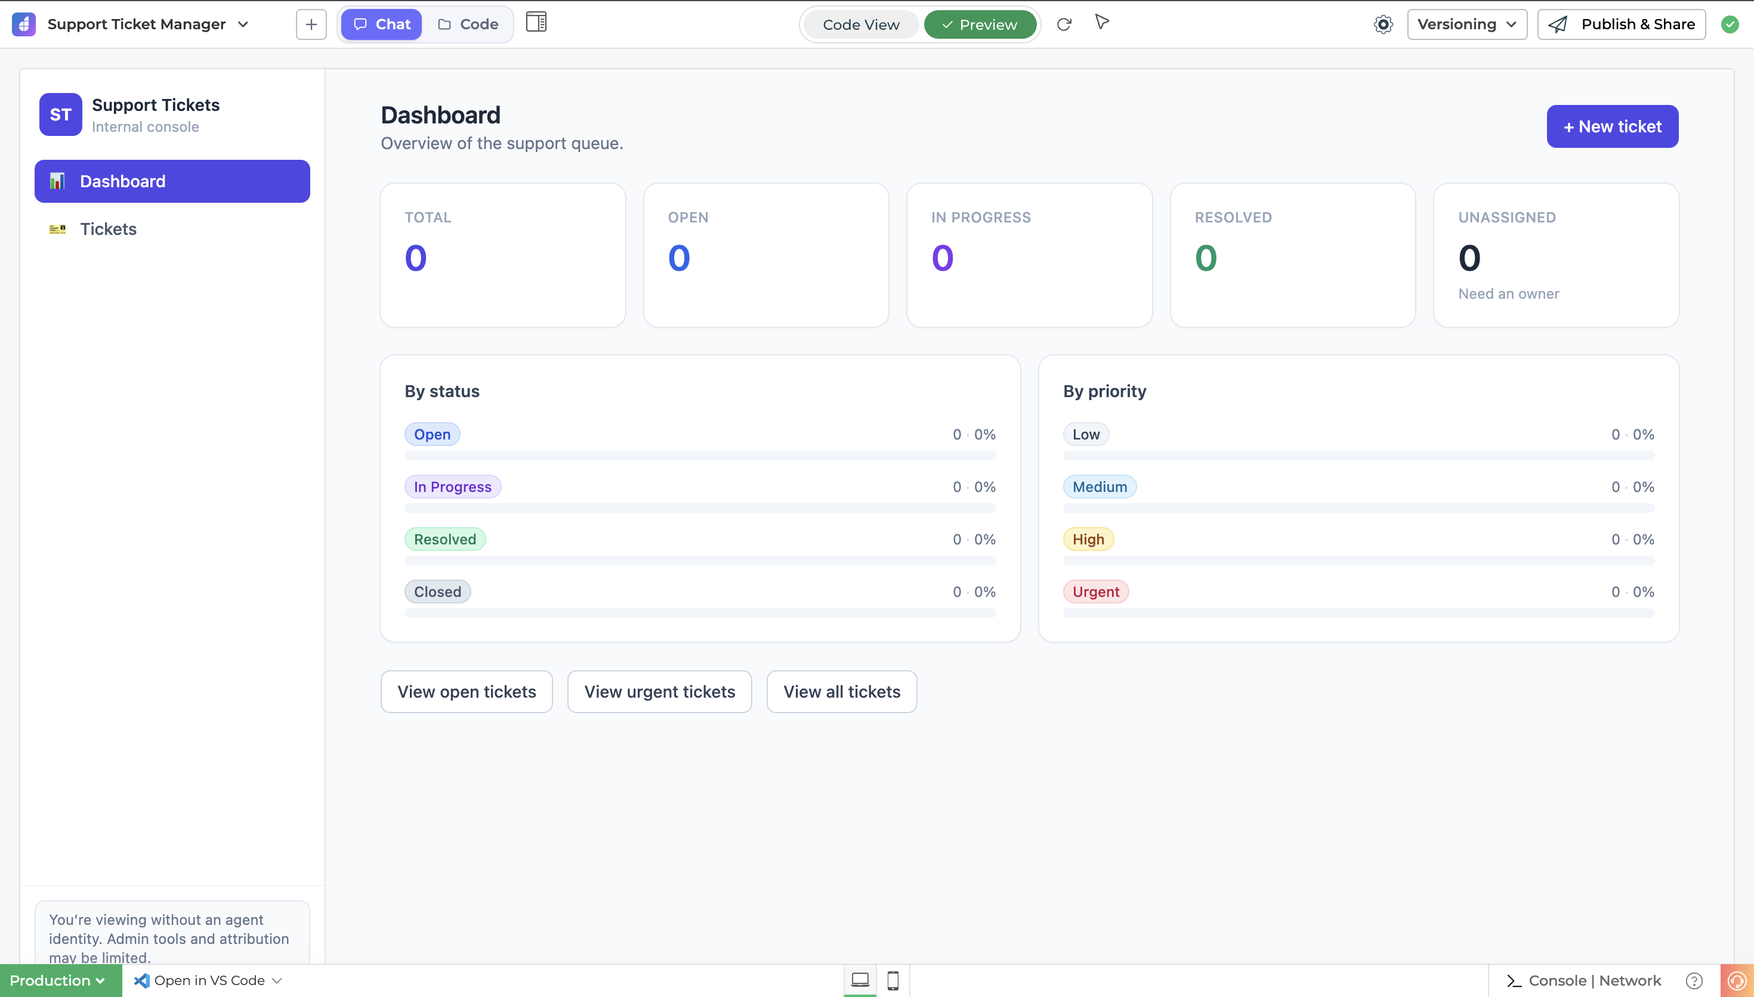Expand the Versioning dropdown
Viewport: 1754px width, 997px height.
pos(1467,24)
